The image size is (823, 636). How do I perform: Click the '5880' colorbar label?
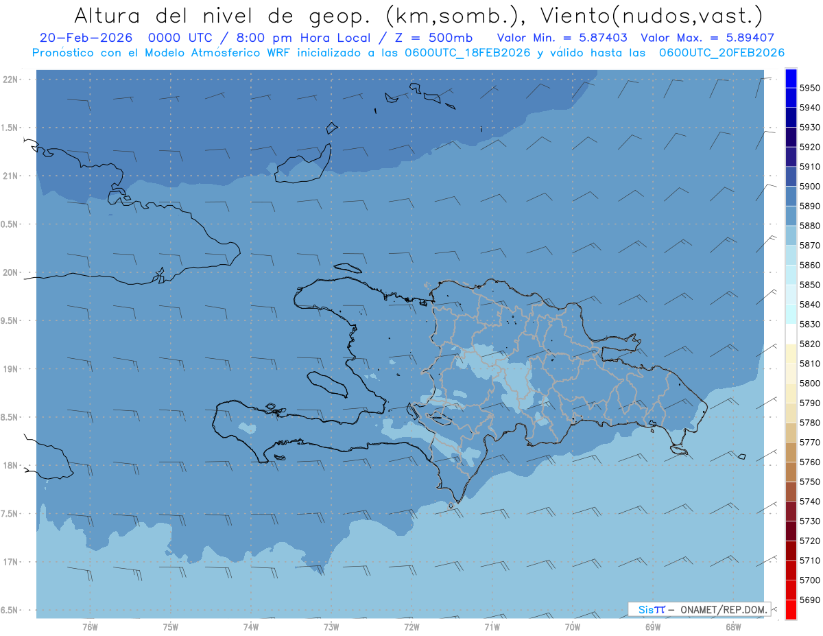click(810, 226)
